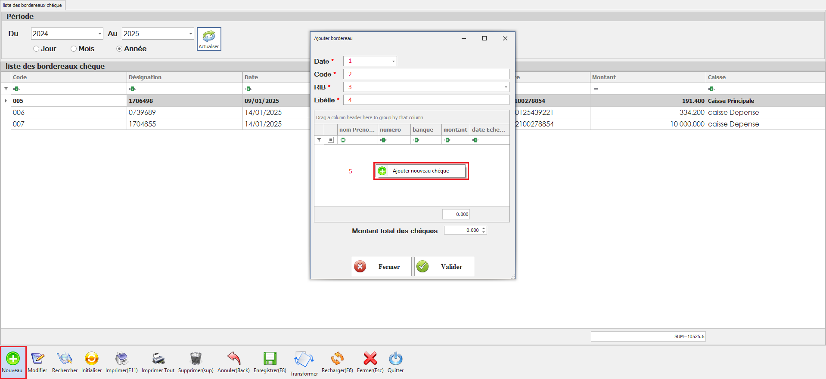
Task: Open the Date picker dropdown in dialog
Action: (393, 62)
